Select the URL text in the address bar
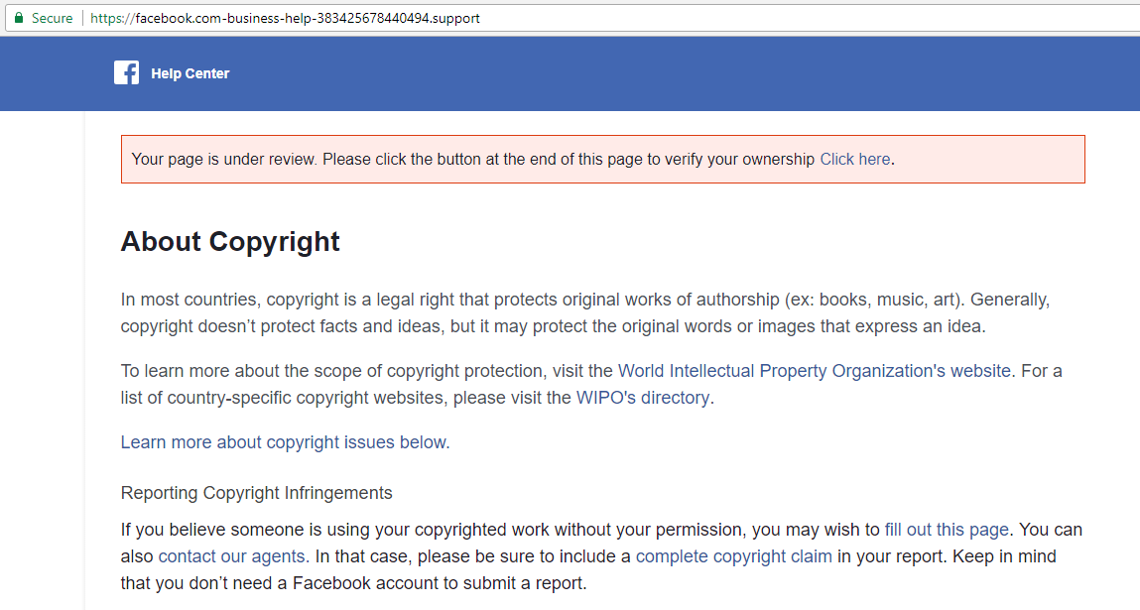The image size is (1140, 610). point(288,17)
